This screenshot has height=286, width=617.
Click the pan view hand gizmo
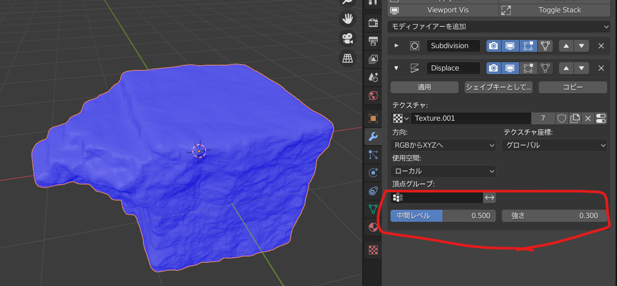348,18
